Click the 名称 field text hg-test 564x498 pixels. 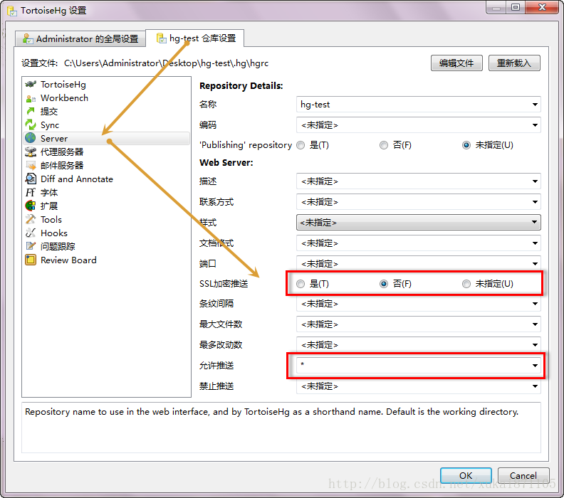(x=315, y=105)
